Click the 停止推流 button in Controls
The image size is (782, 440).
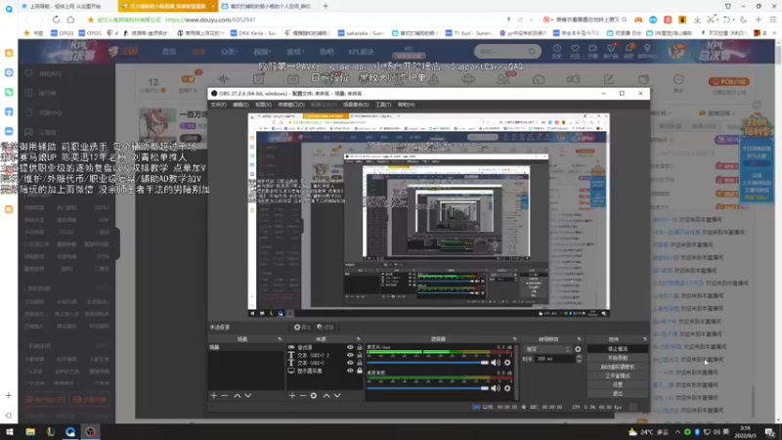(618, 349)
